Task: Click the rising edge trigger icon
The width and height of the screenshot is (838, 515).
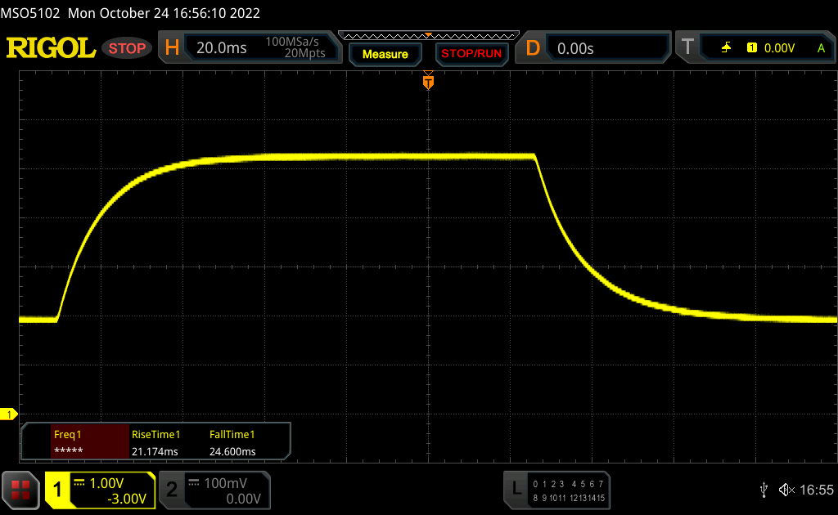Action: 726,48
